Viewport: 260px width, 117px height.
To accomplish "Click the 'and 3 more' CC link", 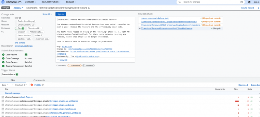I will tap(20, 43).
